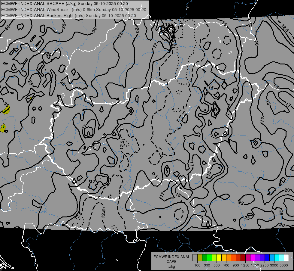
Task: Click the 10 dotted contour label
Action: (x=181, y=24)
